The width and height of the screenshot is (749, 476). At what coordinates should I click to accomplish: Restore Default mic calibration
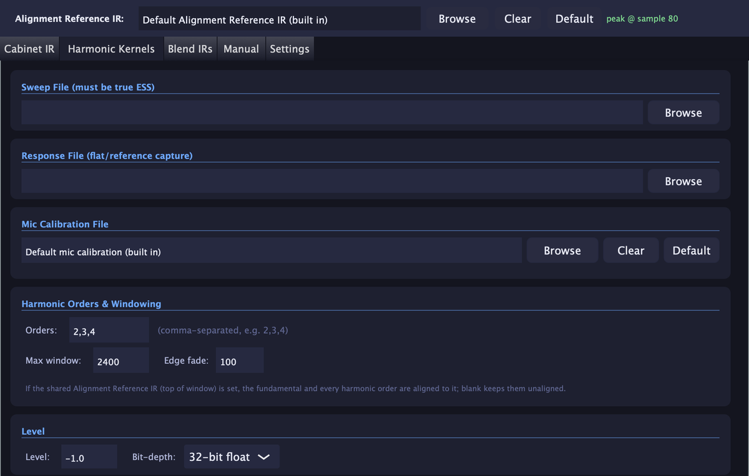point(692,251)
